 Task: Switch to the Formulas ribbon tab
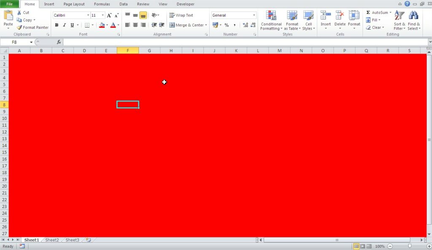(x=102, y=4)
